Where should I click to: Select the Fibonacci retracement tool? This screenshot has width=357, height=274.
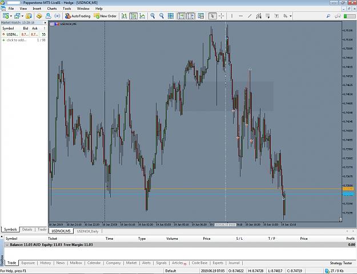[267, 16]
